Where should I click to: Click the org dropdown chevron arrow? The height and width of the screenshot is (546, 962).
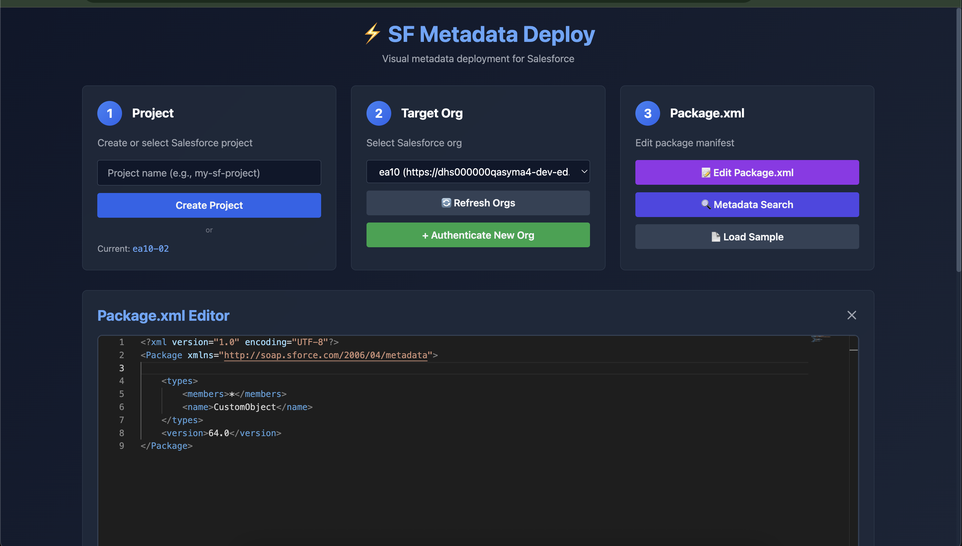[x=584, y=172]
